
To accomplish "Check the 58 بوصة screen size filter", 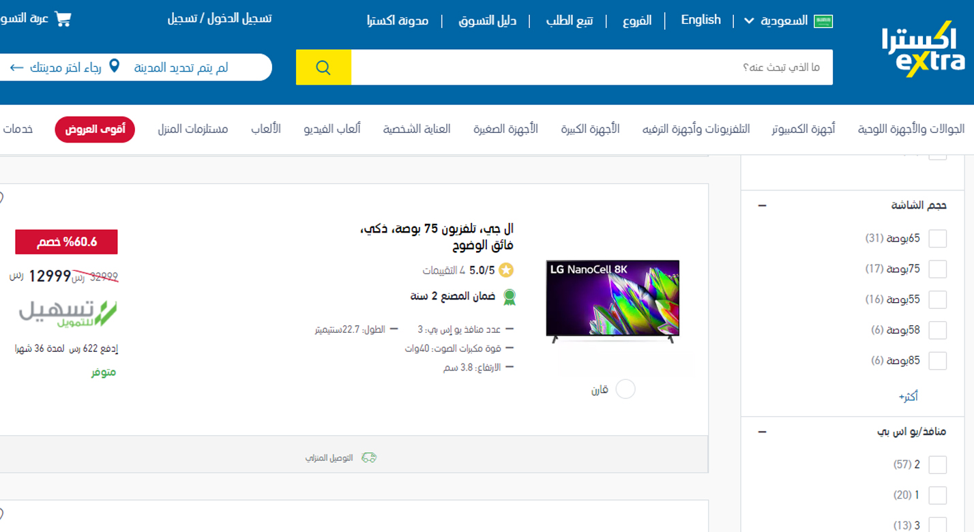I will 938,331.
